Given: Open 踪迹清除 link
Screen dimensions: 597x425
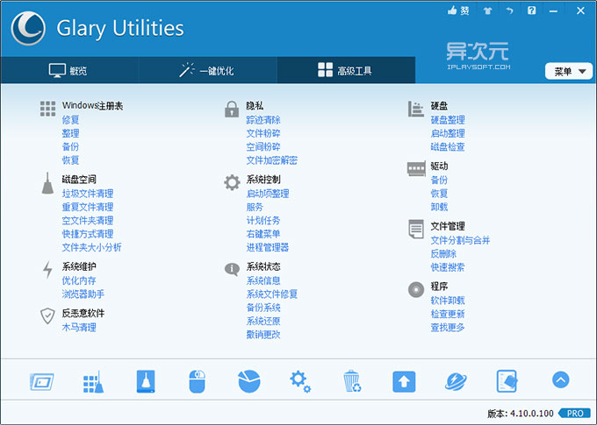Looking at the screenshot, I should pos(263,120).
